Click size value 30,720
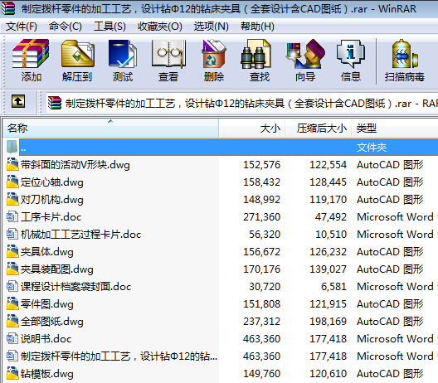This screenshot has width=438, height=383. coord(265,286)
